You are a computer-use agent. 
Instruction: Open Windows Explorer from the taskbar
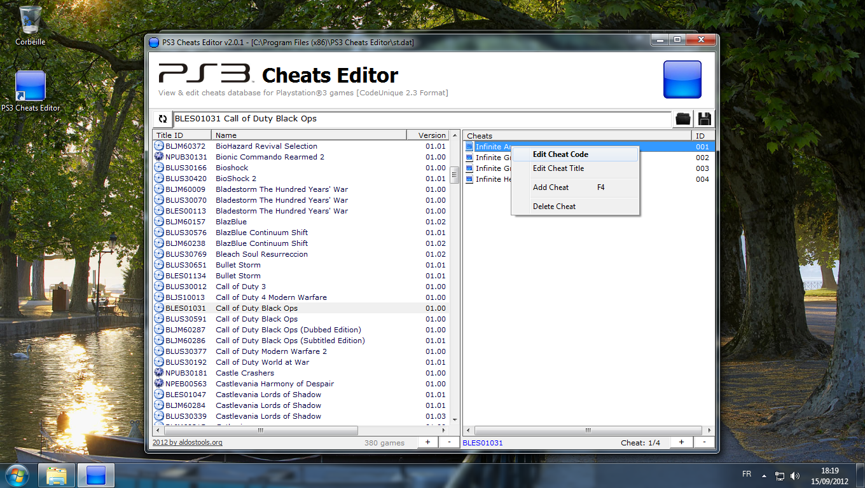57,475
